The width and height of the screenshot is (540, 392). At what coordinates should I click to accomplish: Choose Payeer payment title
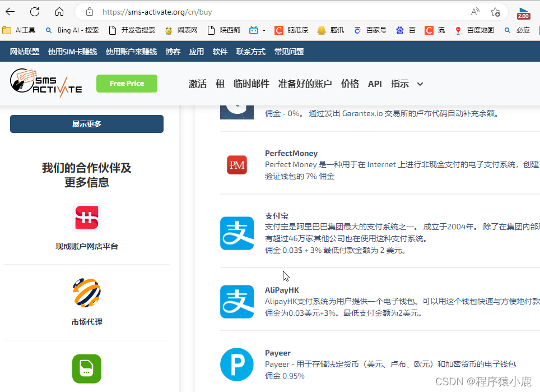coord(278,353)
